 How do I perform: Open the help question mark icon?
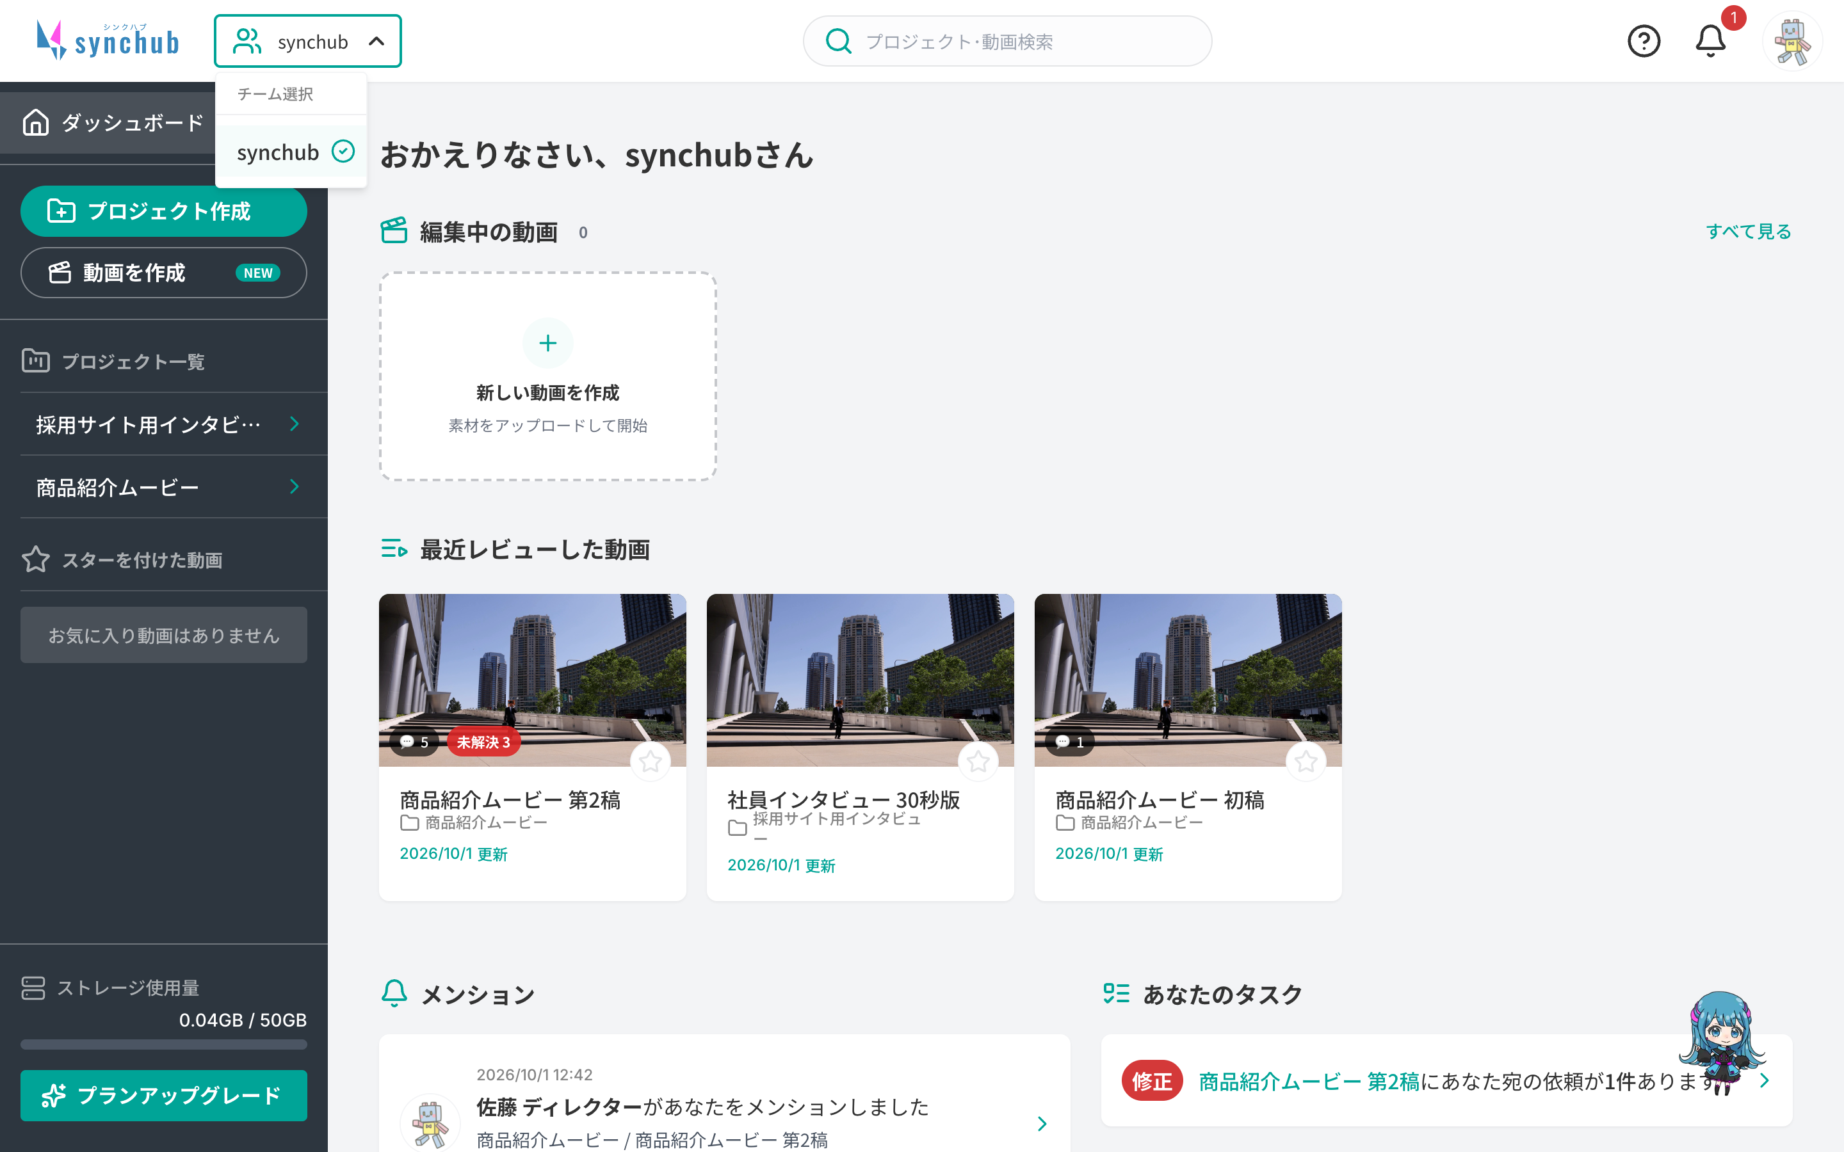point(1644,41)
